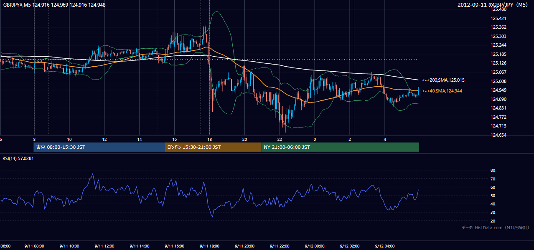Click price axis value 124.890
The width and height of the screenshot is (534, 250).
click(x=498, y=99)
